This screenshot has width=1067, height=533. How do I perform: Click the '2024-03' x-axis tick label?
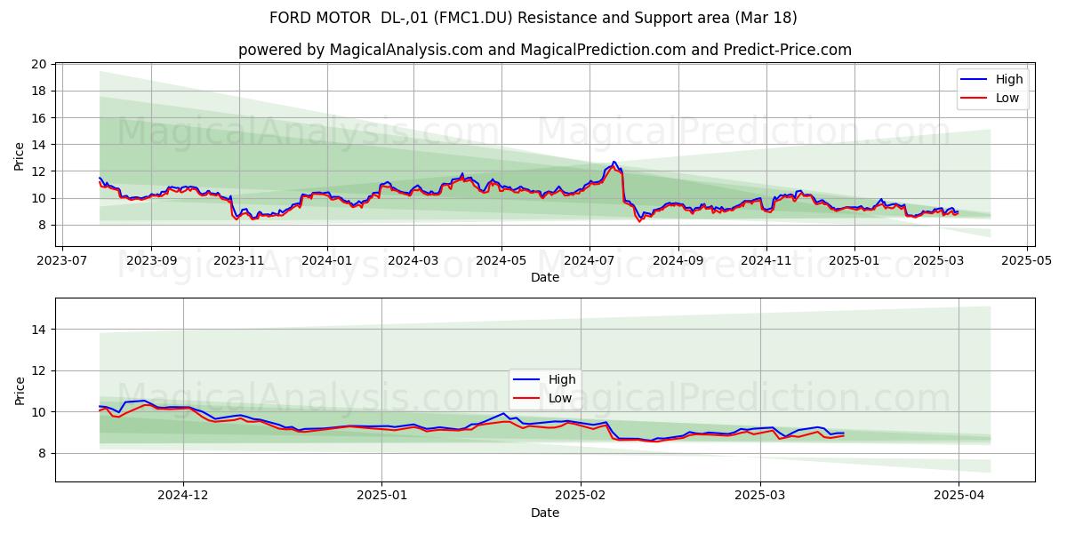(x=413, y=261)
